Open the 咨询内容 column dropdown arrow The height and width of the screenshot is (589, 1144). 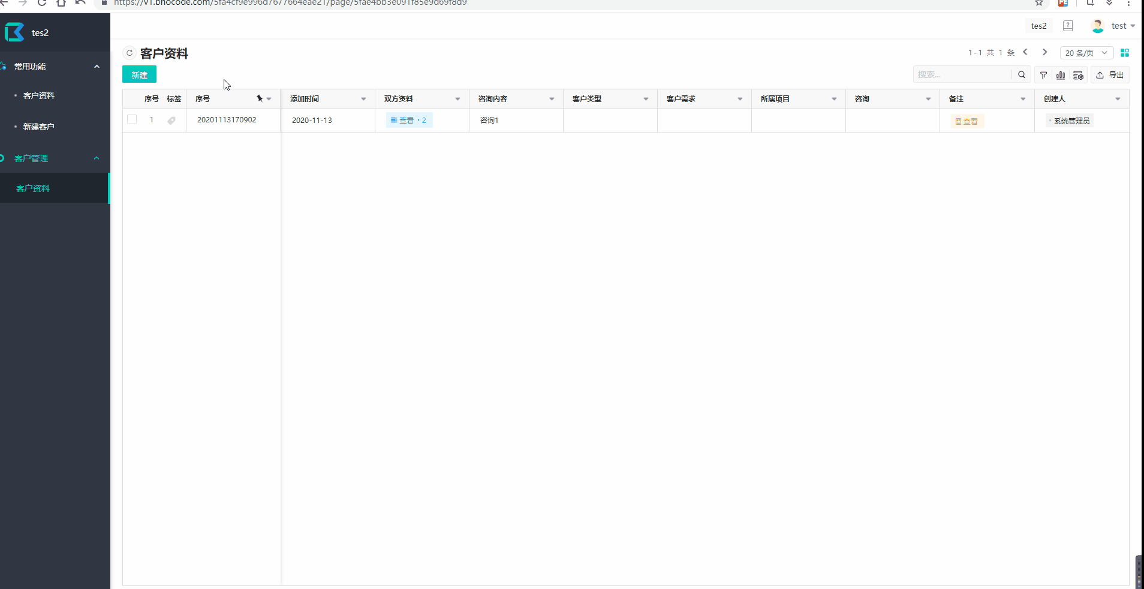[552, 99]
